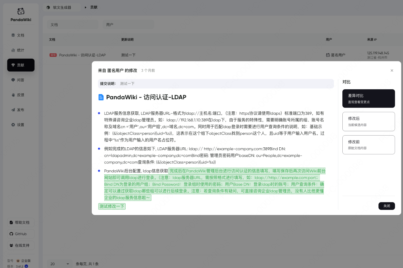This screenshot has width=403, height=268.
Task: Click the first bullet paragraph about LDAP服务信息获取
Action: [x=215, y=127]
